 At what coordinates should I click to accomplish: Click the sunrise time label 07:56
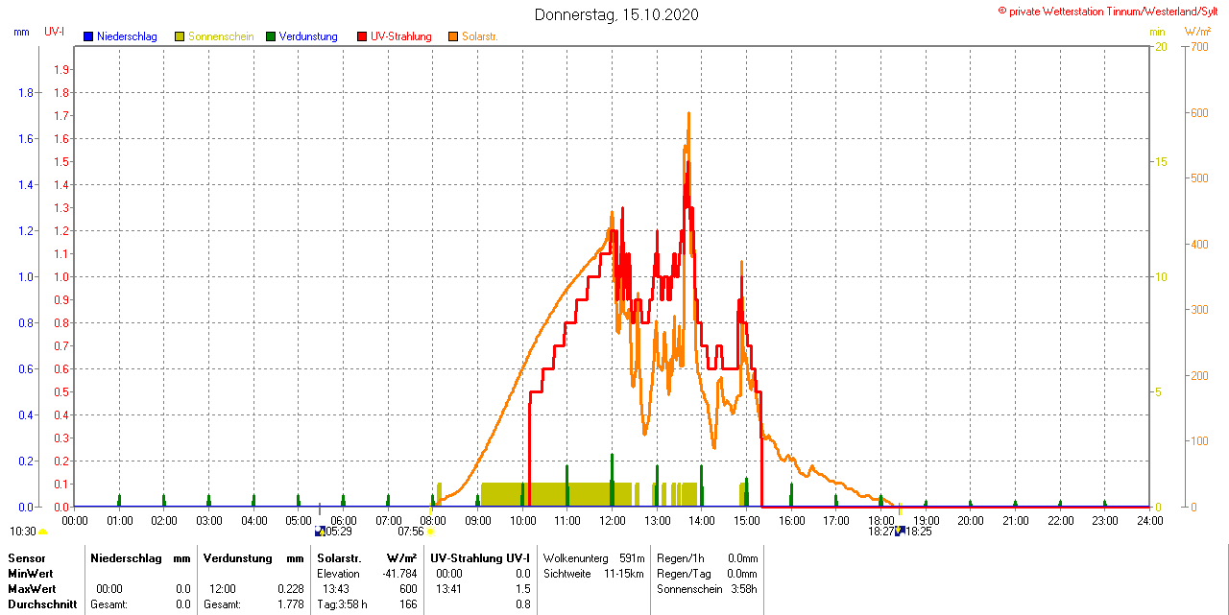[411, 531]
